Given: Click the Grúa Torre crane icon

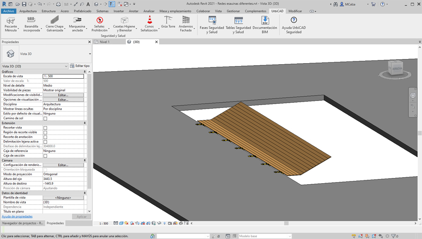Looking at the screenshot, I should [x=168, y=20].
